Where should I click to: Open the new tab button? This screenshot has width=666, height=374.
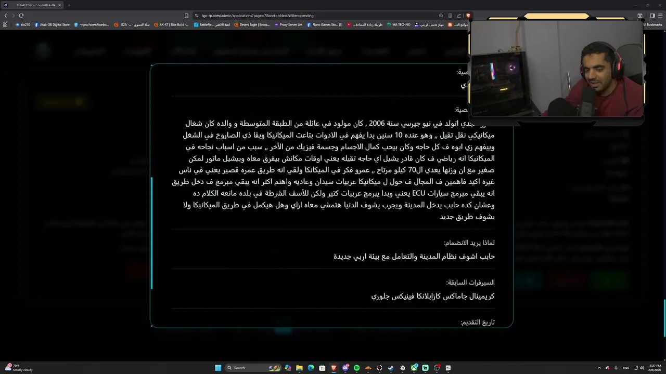pos(69,5)
